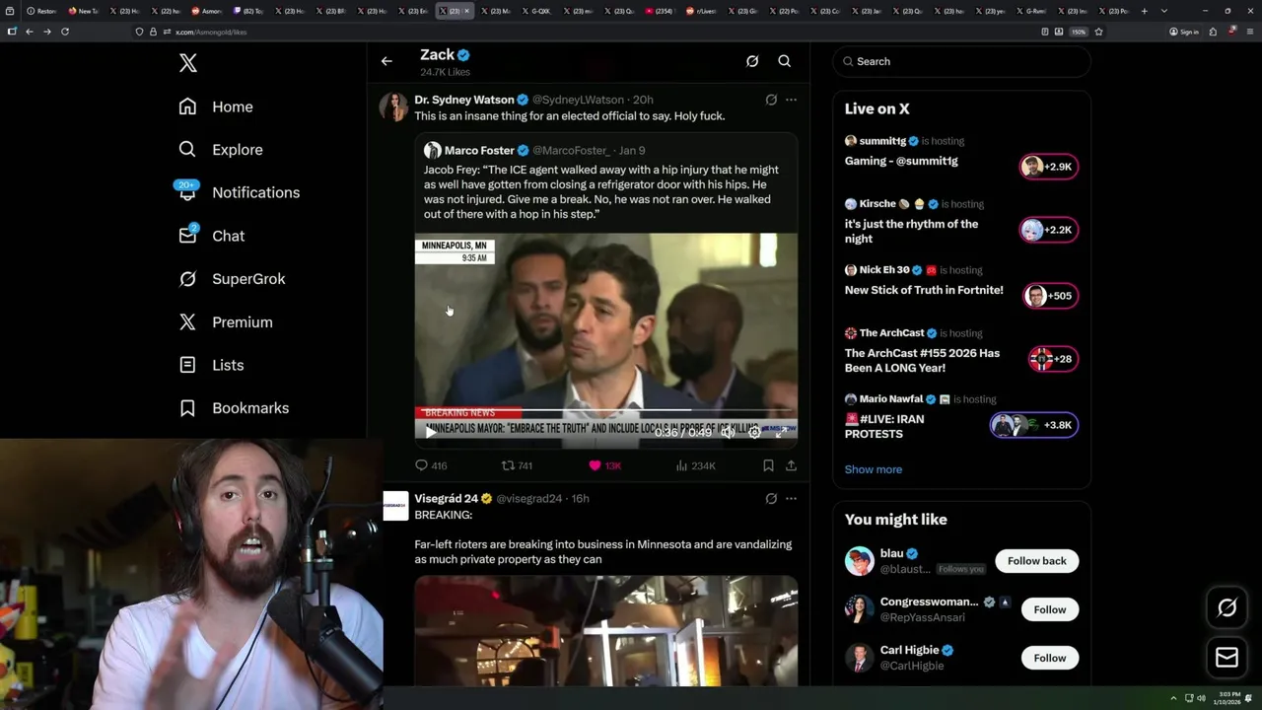This screenshot has width=1262, height=710.
Task: Click the Bookmarks ribbon icon in sidebar
Action: click(x=187, y=408)
